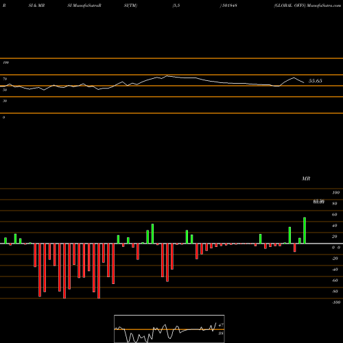343x343 pixels.
Task: Click the 20 label on MR axis
Action: point(335,237)
